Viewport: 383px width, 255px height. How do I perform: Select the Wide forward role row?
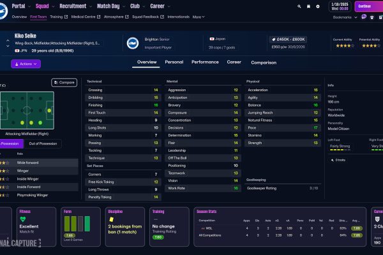[38, 163]
